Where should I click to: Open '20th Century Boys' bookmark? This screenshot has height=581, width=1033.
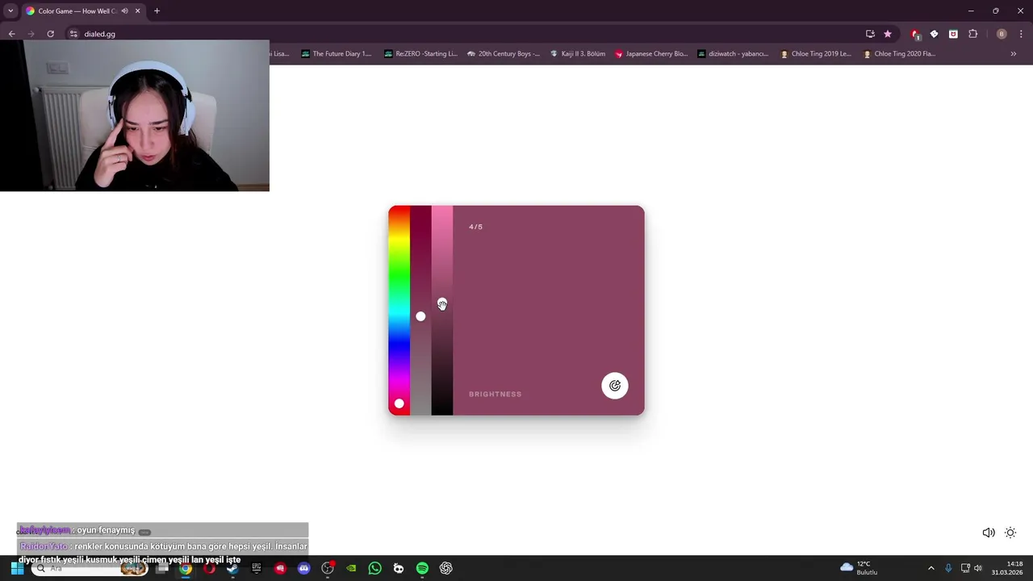click(x=503, y=54)
